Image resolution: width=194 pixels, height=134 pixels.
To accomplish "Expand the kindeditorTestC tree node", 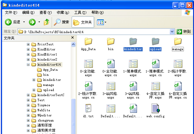I will tap(28, 95).
